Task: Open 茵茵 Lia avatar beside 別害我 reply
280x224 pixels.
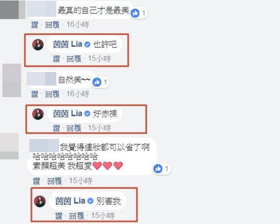Action: click(40, 201)
